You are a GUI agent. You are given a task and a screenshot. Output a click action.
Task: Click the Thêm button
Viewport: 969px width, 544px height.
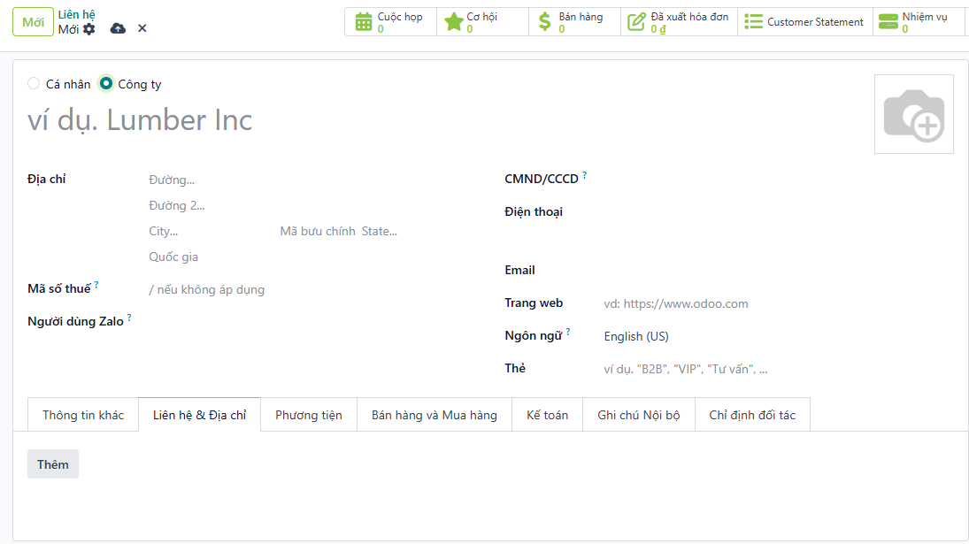[x=53, y=464]
